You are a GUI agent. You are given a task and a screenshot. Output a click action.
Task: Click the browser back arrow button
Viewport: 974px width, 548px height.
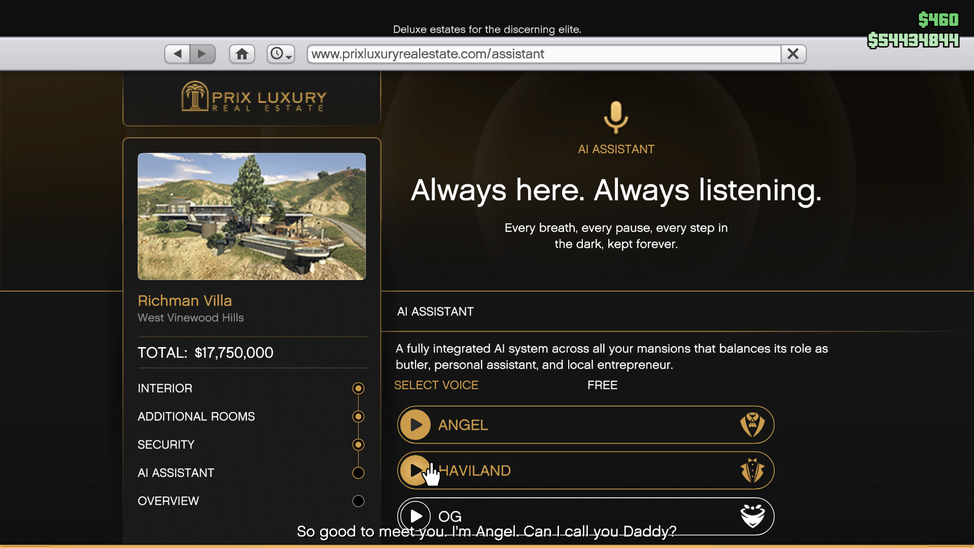[x=178, y=54]
